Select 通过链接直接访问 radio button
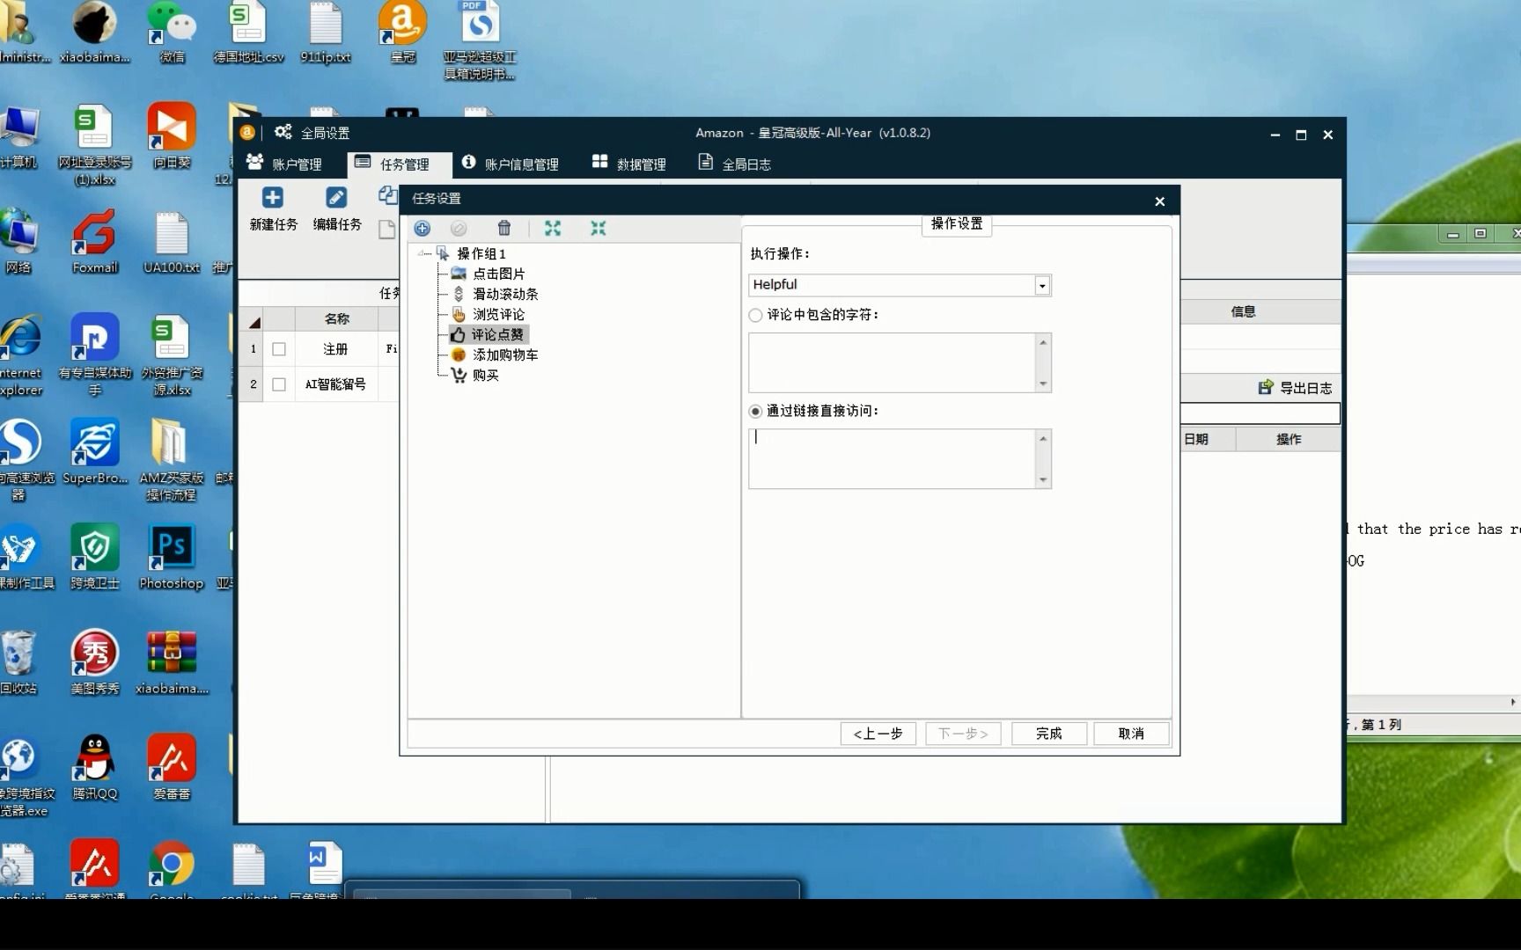 pos(755,411)
